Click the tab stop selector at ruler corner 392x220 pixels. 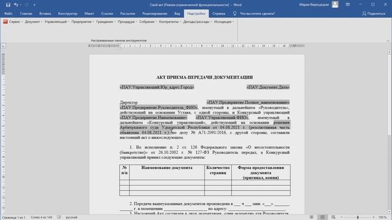(3, 46)
